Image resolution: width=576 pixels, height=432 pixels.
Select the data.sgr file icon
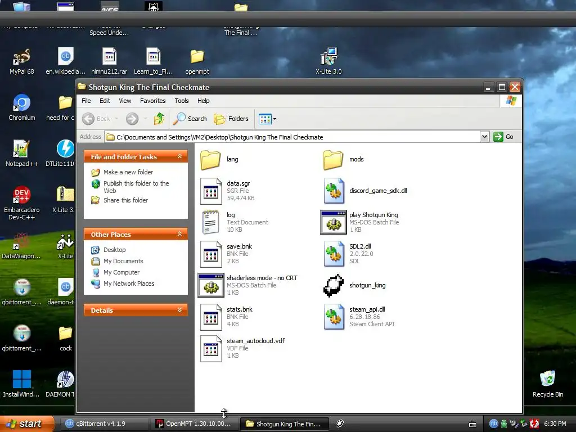pyautogui.click(x=211, y=191)
